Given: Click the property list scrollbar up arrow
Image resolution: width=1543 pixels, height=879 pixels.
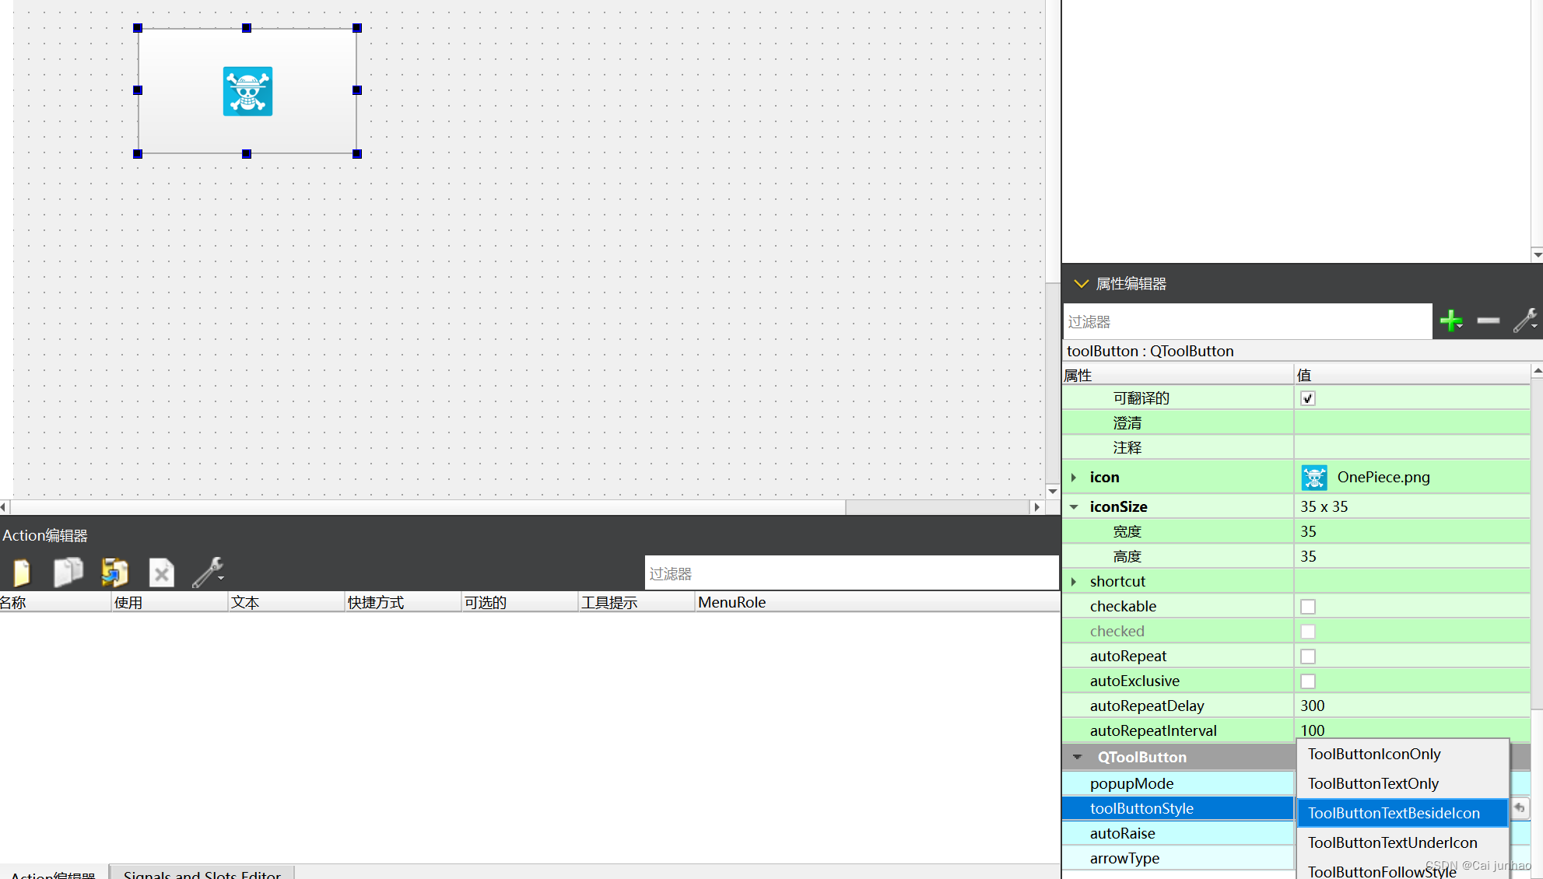Looking at the screenshot, I should pyautogui.click(x=1537, y=371).
